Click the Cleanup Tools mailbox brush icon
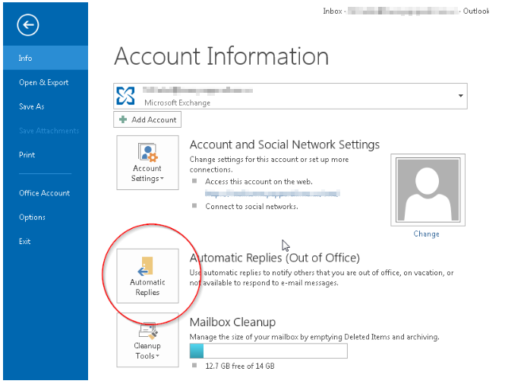This screenshot has height=384, width=505. 148,331
